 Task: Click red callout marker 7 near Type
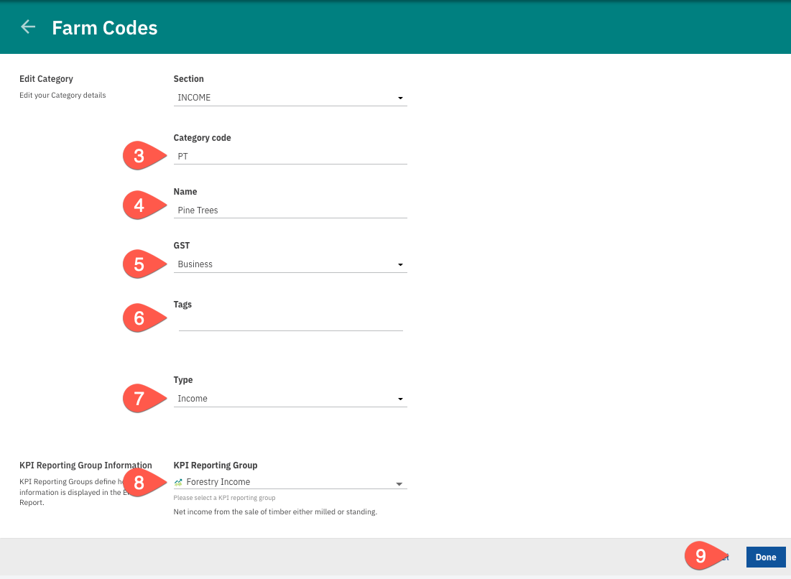(139, 398)
